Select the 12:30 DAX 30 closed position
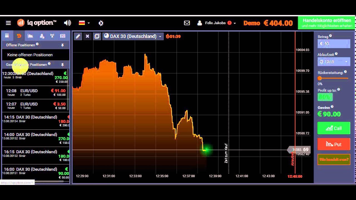This screenshot has width=356, height=200. click(x=35, y=77)
